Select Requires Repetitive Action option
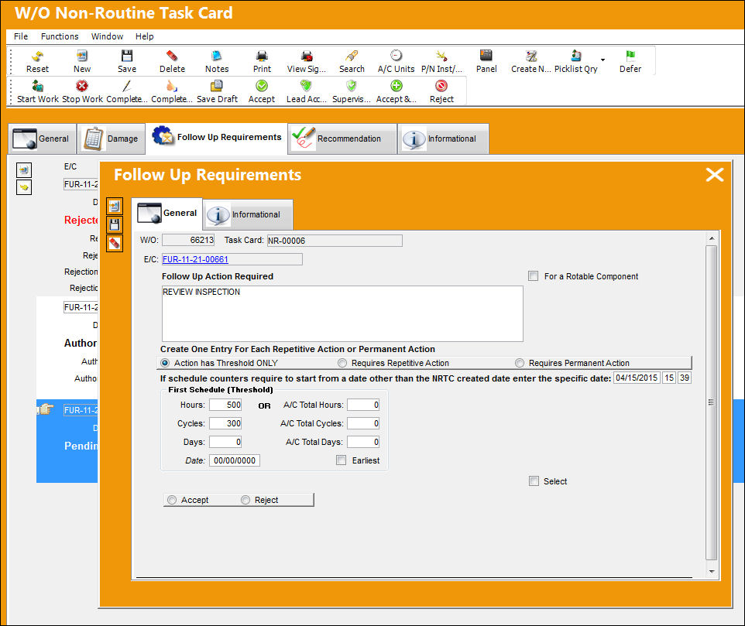 (x=342, y=363)
